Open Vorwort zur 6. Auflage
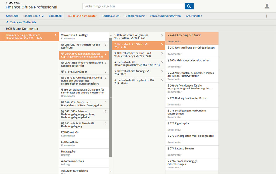This screenshot has width=276, height=180. tap(84, 37)
